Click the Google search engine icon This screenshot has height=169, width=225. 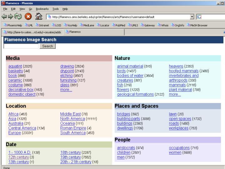[x=199, y=17]
